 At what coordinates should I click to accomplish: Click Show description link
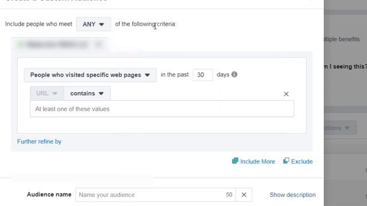292,195
